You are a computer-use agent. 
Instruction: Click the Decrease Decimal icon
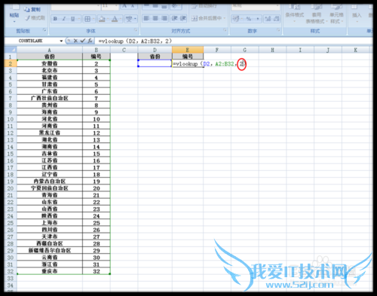(x=276, y=19)
